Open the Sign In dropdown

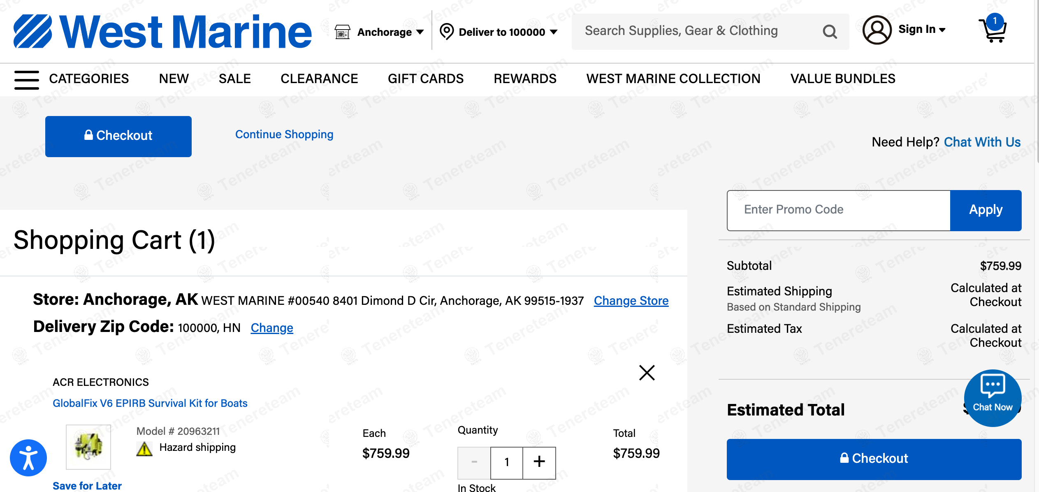click(x=921, y=30)
